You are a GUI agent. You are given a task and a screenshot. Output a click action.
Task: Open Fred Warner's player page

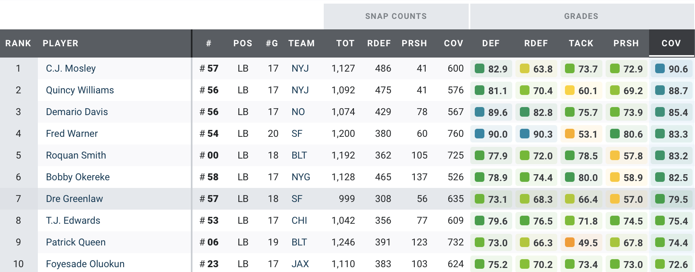[72, 134]
